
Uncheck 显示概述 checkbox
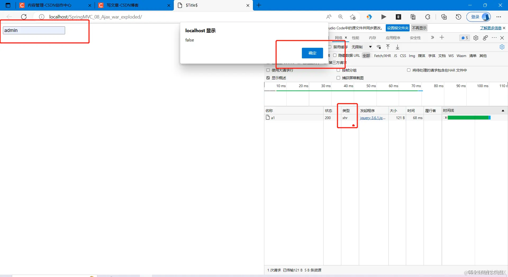click(x=268, y=78)
